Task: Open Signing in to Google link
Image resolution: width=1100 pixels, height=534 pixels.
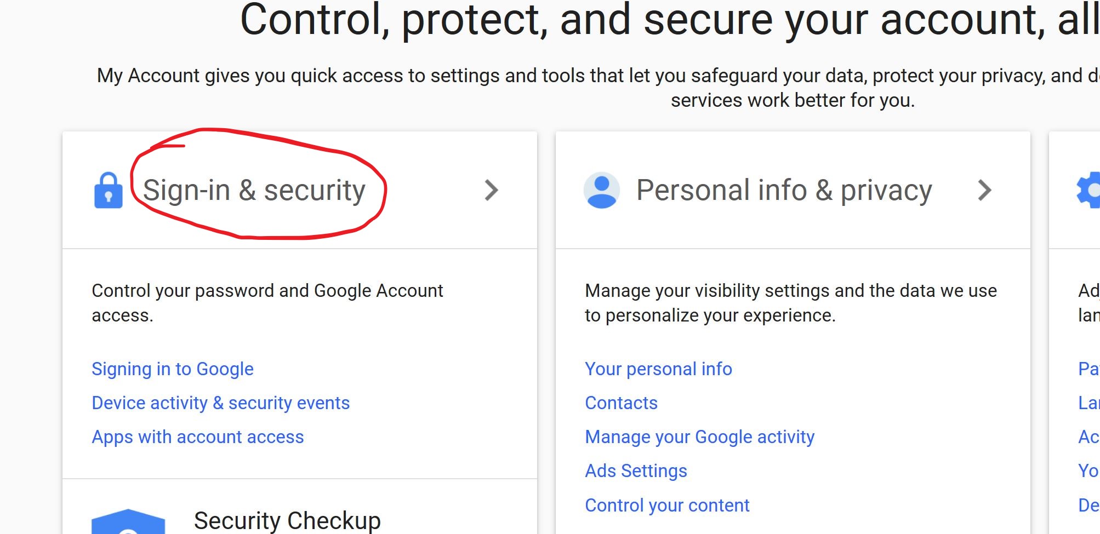Action: [173, 369]
